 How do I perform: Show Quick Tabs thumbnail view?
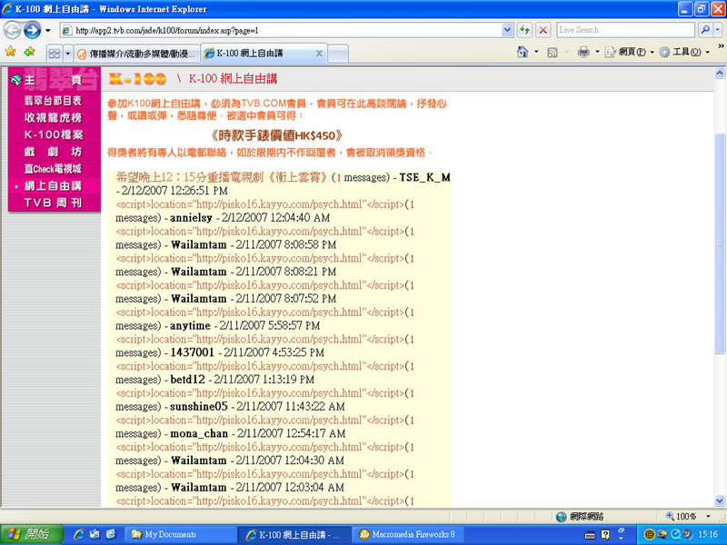point(55,54)
